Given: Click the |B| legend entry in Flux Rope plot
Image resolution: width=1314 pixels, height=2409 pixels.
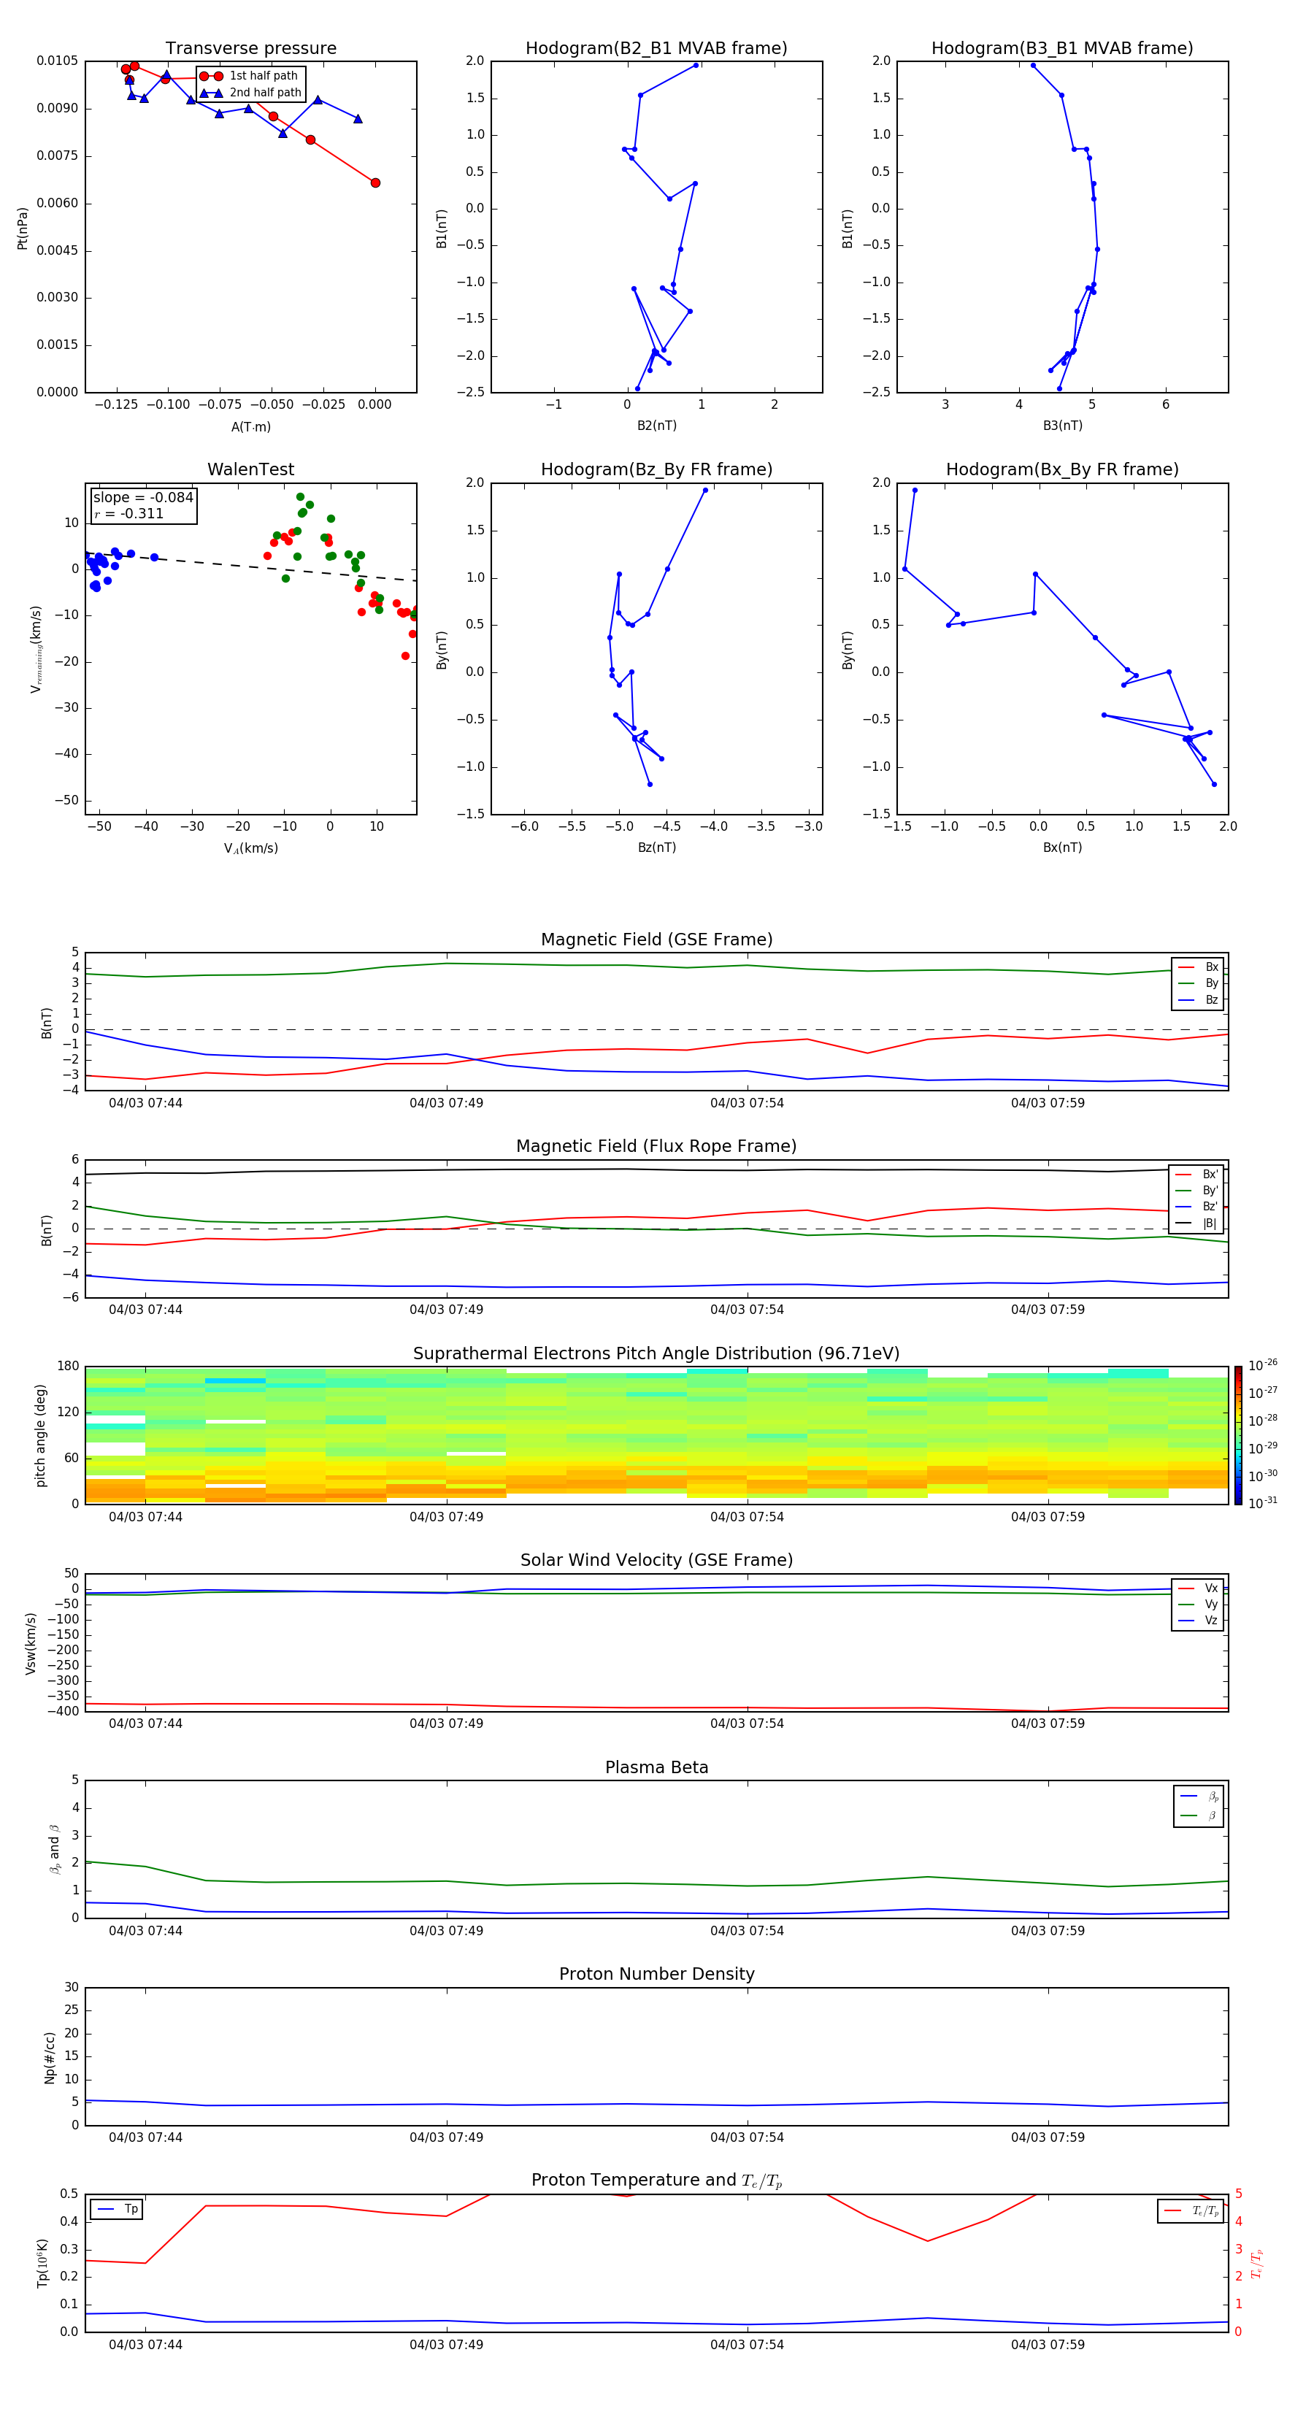Looking at the screenshot, I should coord(1196,1223).
